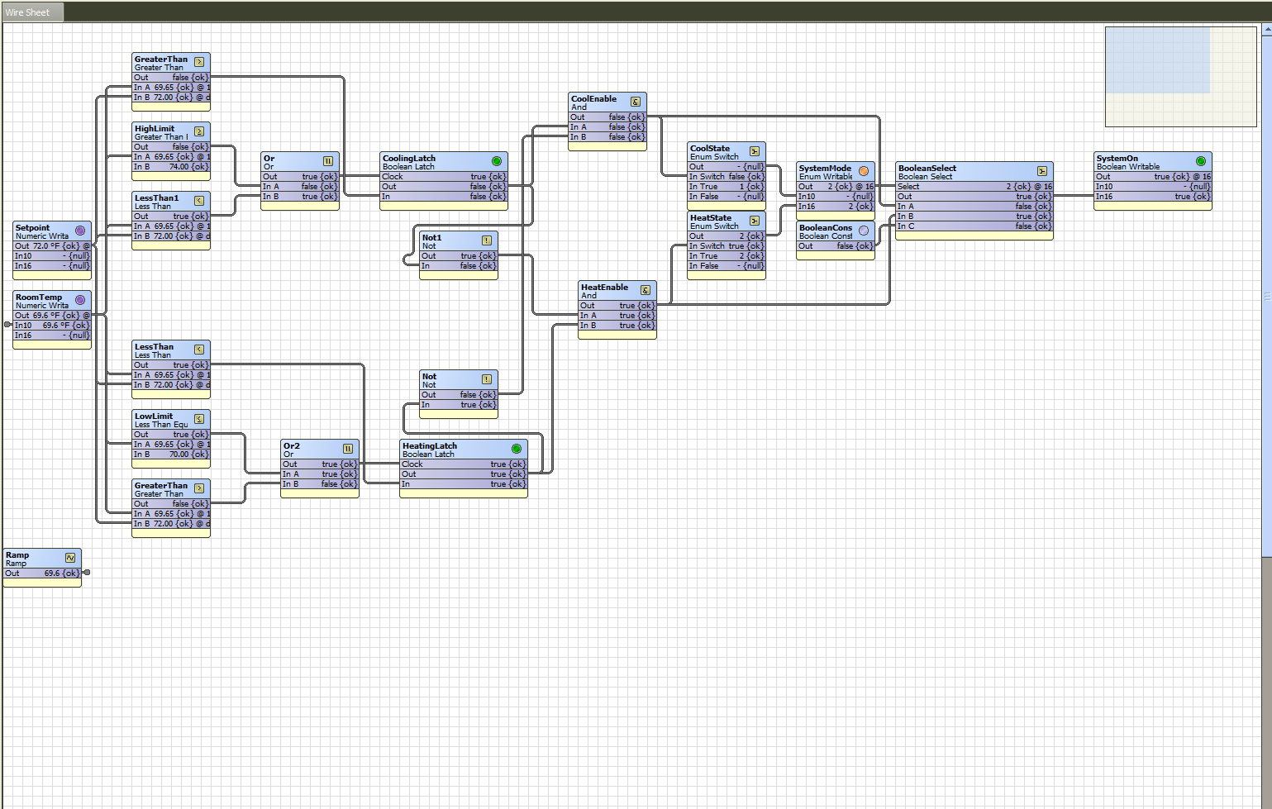This screenshot has height=809, width=1272.
Task: Click the Ramp block's waveform icon
Action: coord(70,558)
